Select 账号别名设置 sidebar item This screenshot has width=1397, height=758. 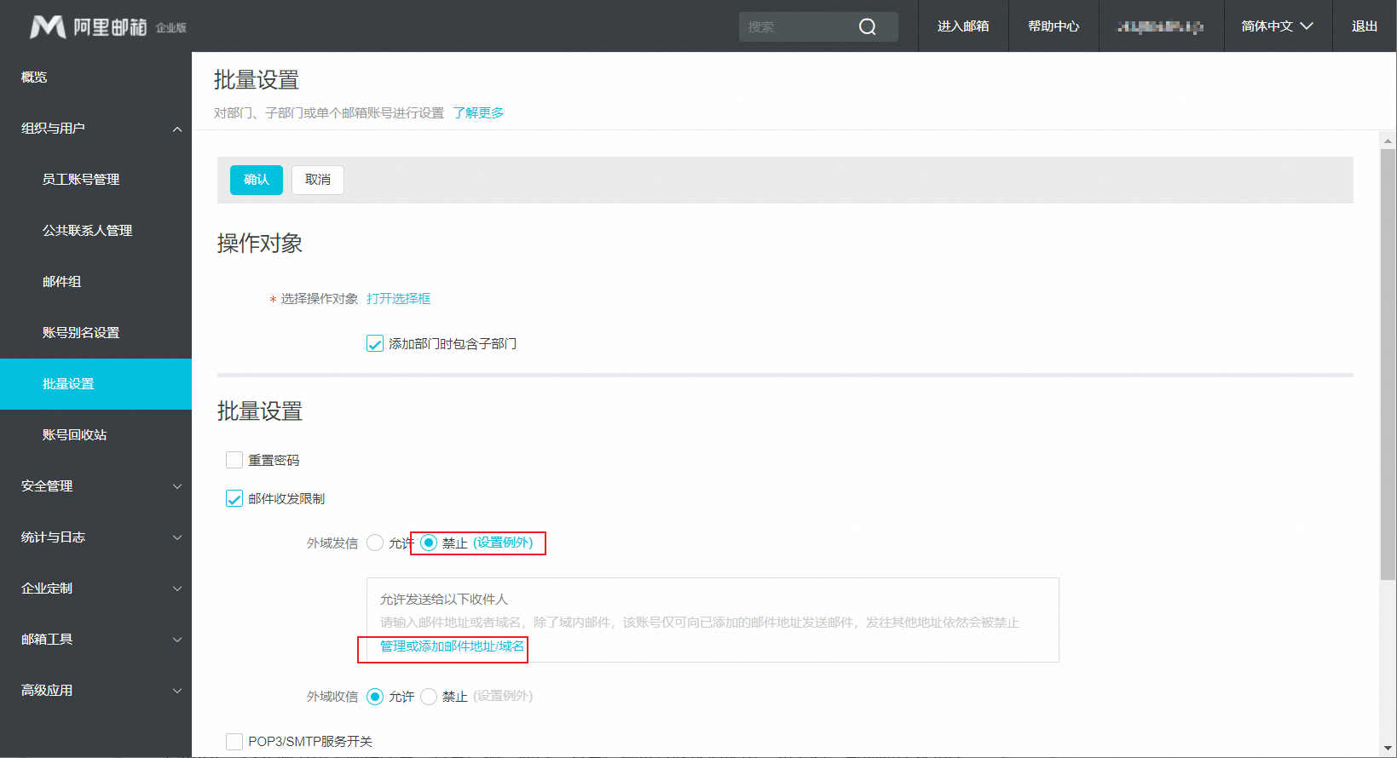pyautogui.click(x=95, y=333)
